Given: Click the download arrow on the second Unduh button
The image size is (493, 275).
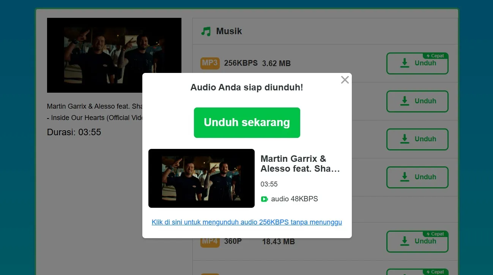Looking at the screenshot, I should coord(404,101).
